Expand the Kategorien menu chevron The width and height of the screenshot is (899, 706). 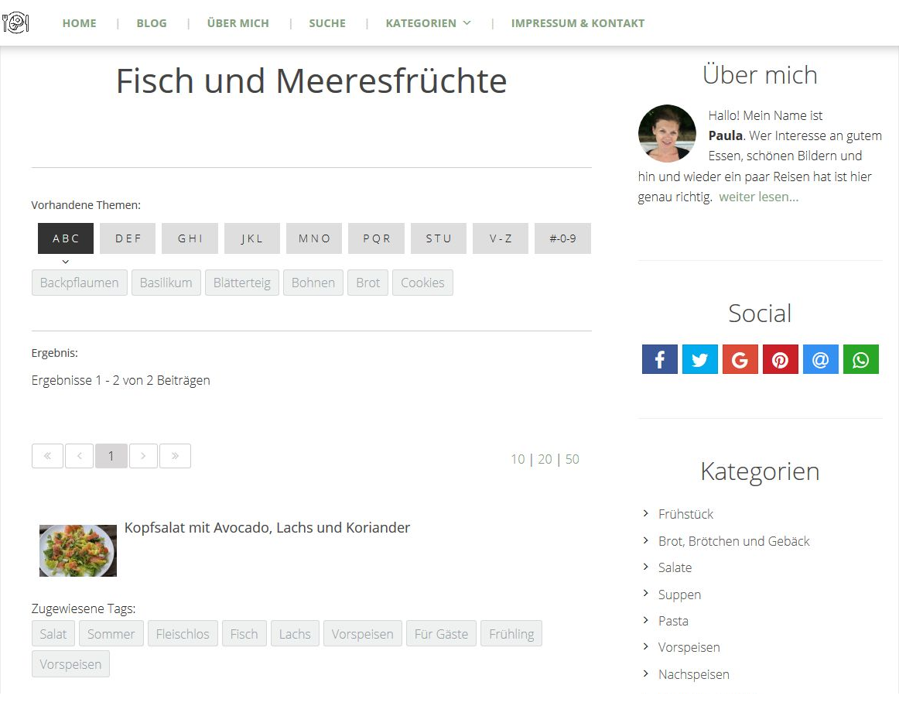click(x=467, y=23)
